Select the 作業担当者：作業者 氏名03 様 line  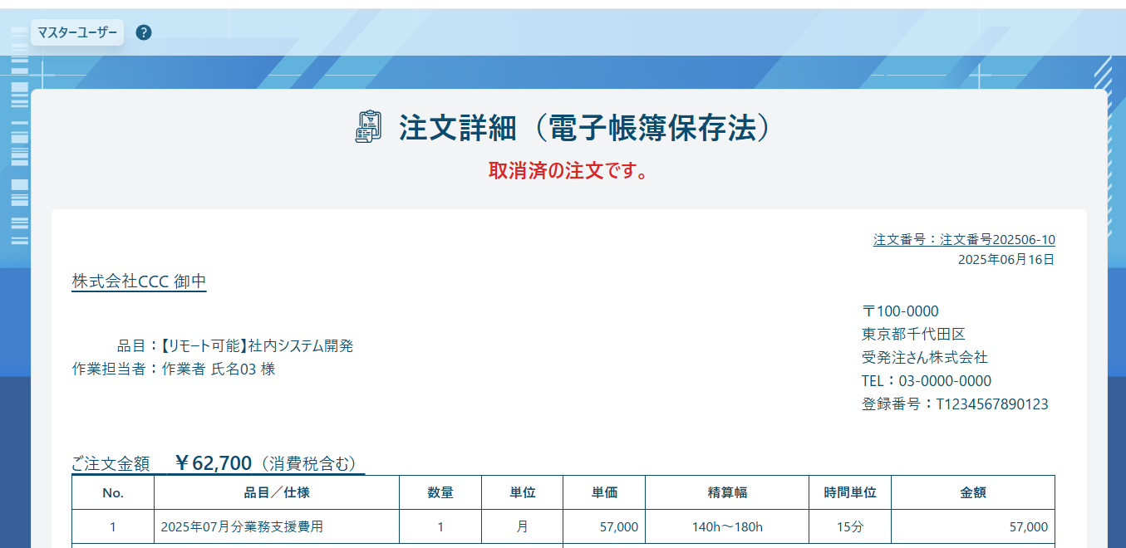(x=174, y=369)
